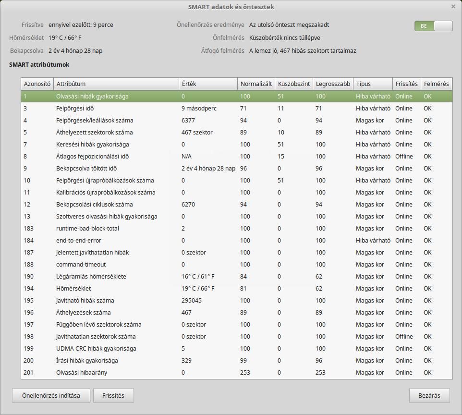Screen dimensions: 462x415
Task: Click the 19° C / 66° F temperature in header
Action: pos(65,38)
